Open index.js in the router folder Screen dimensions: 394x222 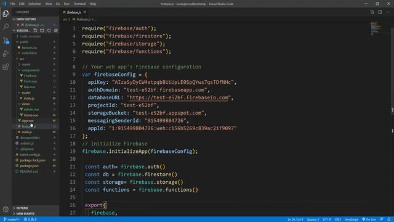[x=29, y=98]
